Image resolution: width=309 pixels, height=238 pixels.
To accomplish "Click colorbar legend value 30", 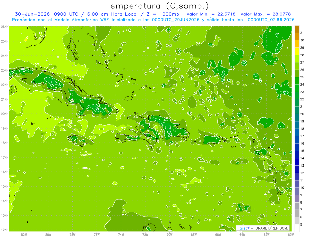I will pos(302,40).
